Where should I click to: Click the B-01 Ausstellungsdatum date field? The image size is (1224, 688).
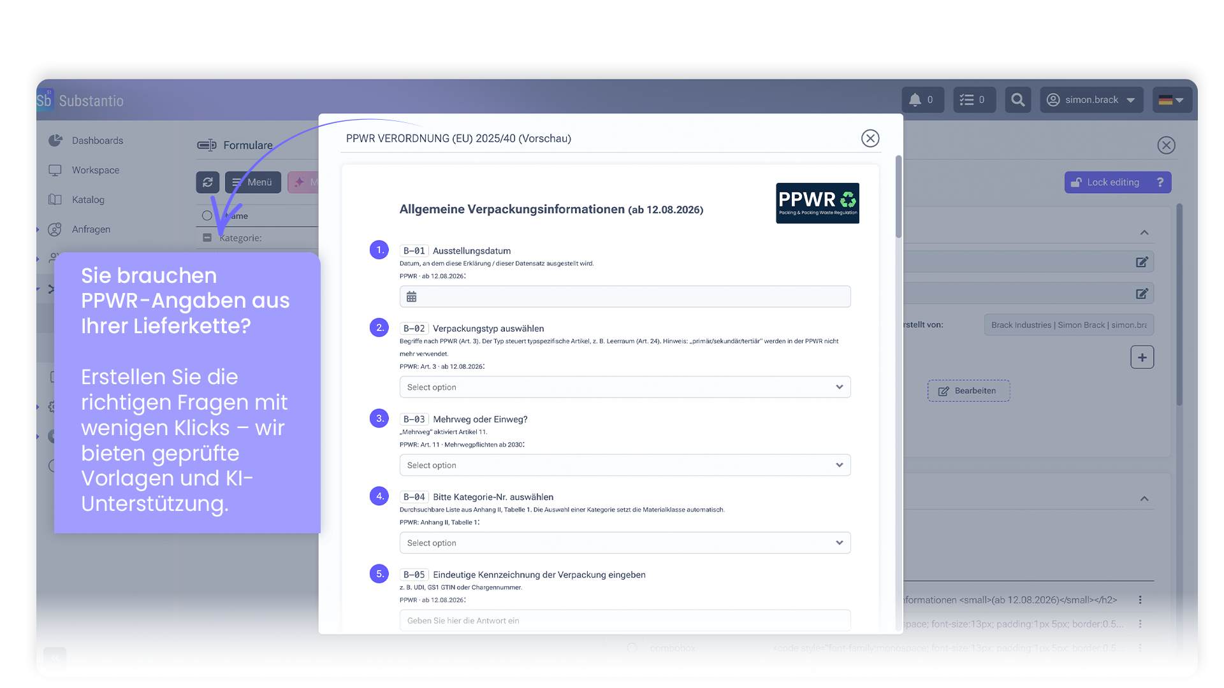tap(625, 297)
